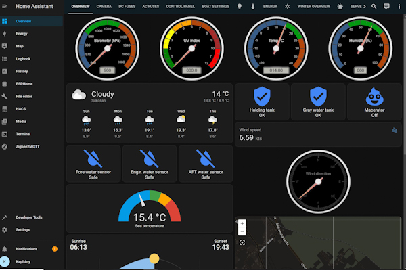
Task: Select the thermometer tab icon
Action: tap(253, 7)
